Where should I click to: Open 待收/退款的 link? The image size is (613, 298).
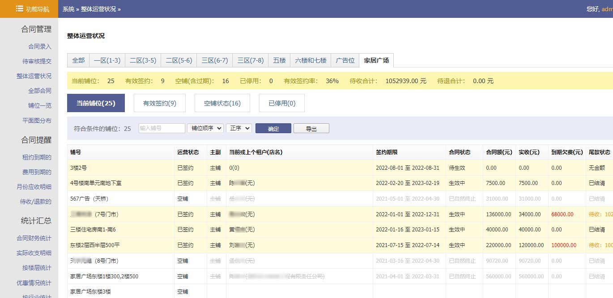[x=36, y=201]
